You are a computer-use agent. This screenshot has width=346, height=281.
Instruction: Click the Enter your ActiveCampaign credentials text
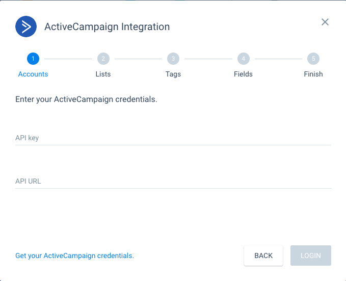pyautogui.click(x=86, y=99)
